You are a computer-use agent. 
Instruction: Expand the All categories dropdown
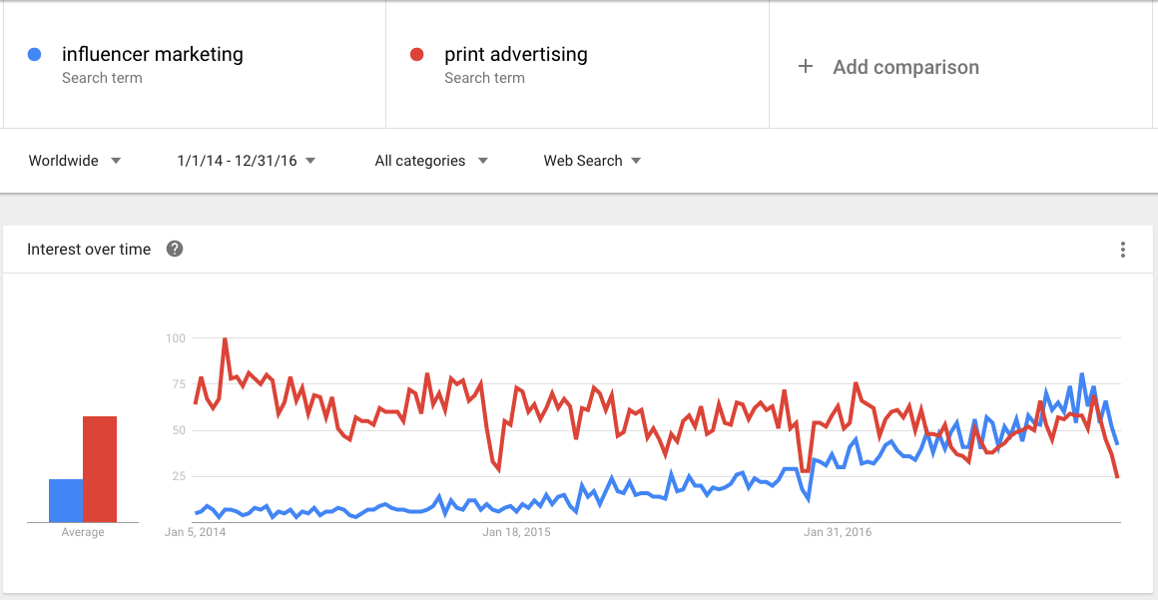click(x=431, y=161)
